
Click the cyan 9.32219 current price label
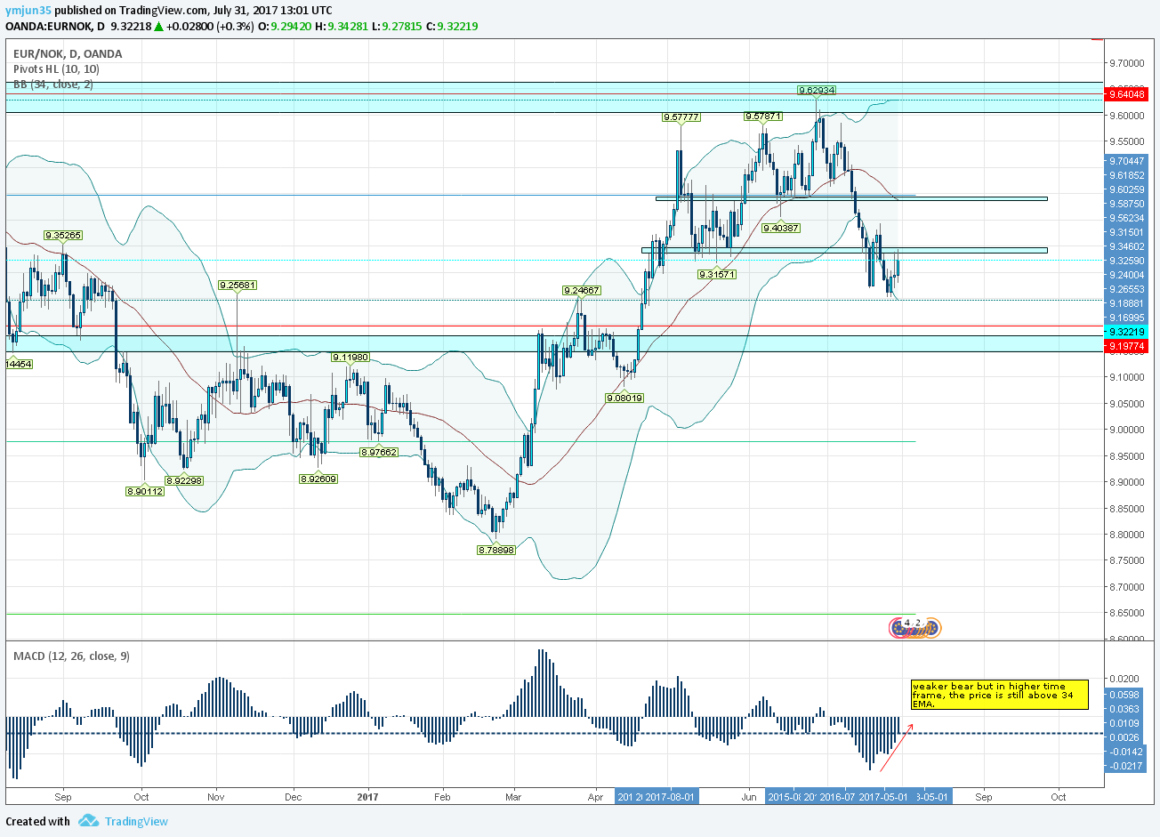coord(1125,331)
